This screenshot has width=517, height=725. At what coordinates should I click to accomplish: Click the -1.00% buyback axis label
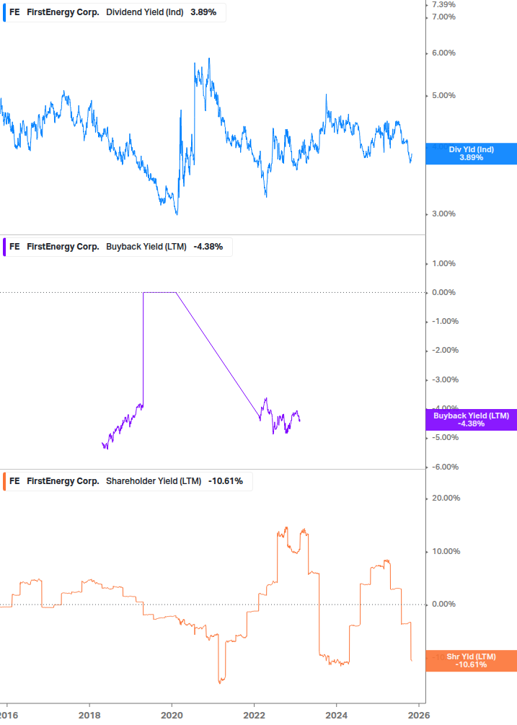(445, 321)
